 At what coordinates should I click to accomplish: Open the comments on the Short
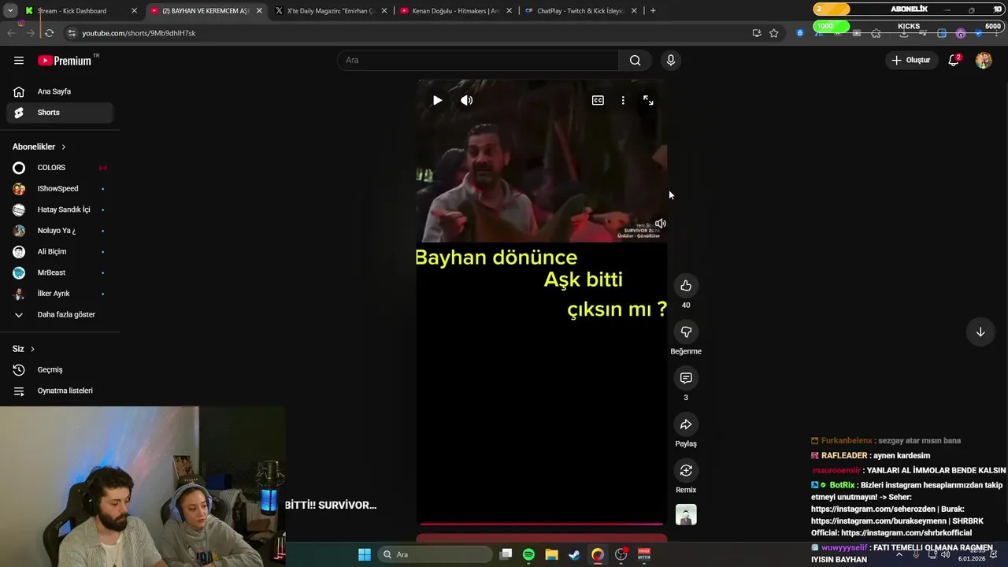click(x=686, y=379)
